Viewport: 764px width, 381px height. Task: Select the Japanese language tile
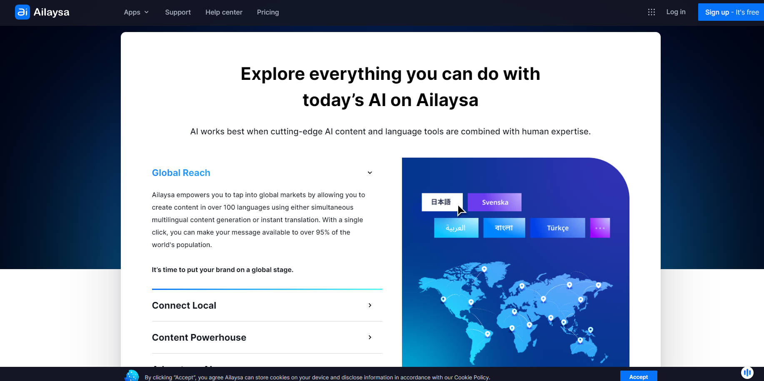(x=441, y=202)
